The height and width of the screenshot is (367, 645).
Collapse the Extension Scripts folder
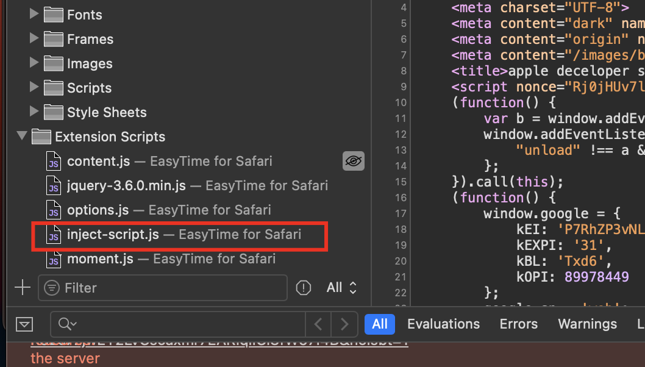tap(22, 137)
